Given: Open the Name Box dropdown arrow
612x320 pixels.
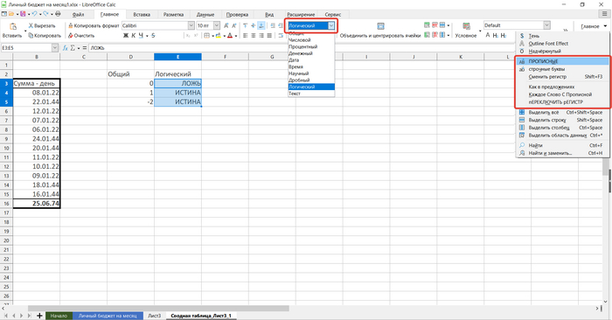Looking at the screenshot, I should tap(55, 47).
